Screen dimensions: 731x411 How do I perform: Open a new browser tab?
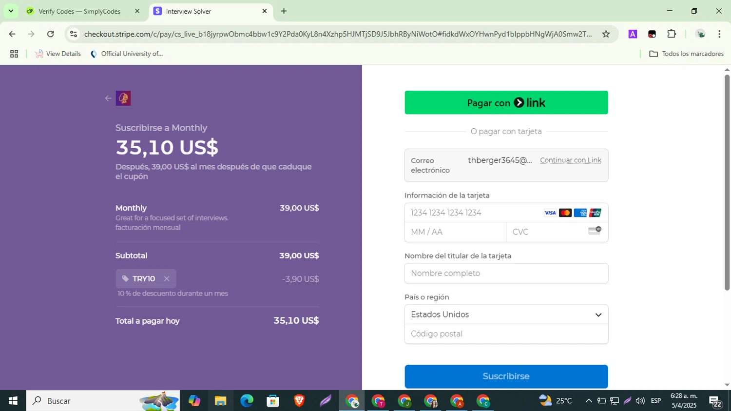(284, 11)
